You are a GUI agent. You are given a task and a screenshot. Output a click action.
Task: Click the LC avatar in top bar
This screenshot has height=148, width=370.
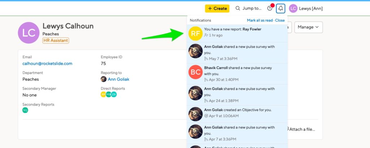(x=293, y=9)
